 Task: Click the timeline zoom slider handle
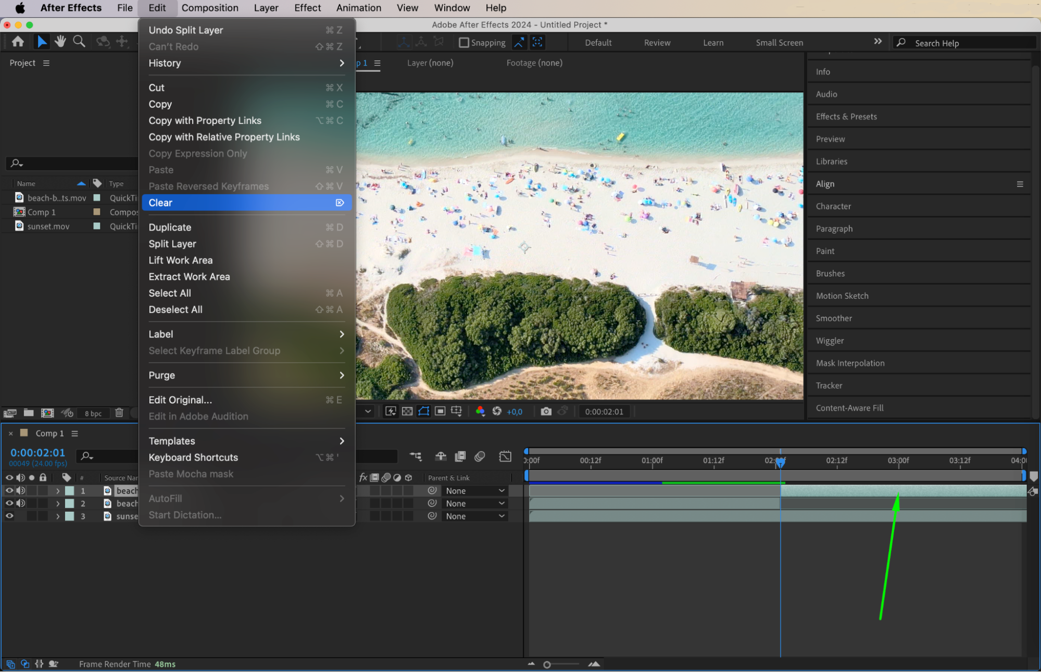point(547,664)
